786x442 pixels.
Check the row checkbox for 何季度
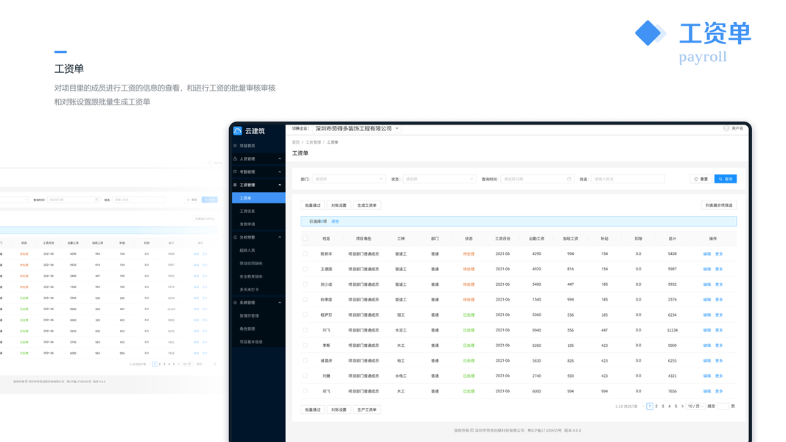pos(305,300)
